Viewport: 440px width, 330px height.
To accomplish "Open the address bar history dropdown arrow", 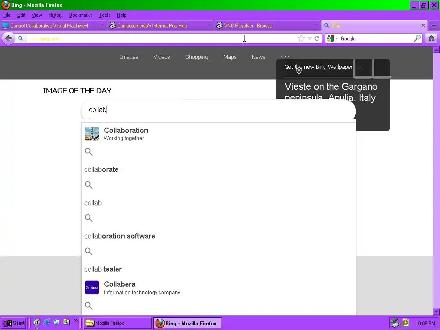I will tap(309, 38).
